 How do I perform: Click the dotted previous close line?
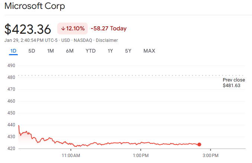point(112,75)
